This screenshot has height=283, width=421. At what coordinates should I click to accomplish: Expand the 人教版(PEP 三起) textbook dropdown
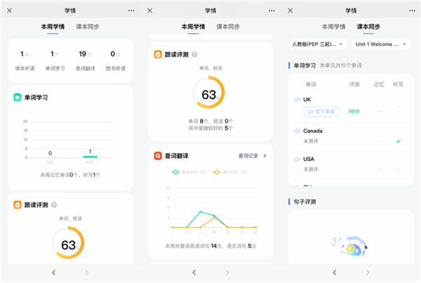pos(318,44)
